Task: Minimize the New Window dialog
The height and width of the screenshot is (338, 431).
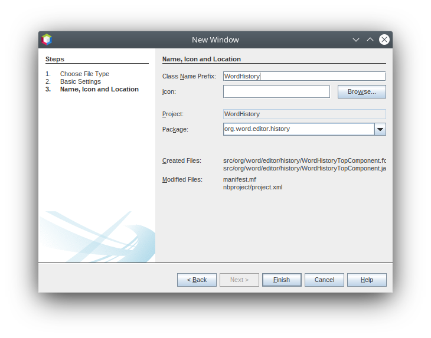Action: [356, 40]
